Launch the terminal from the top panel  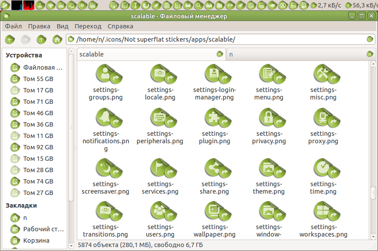coord(125,5)
